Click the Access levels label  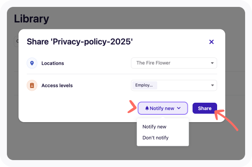57,85
